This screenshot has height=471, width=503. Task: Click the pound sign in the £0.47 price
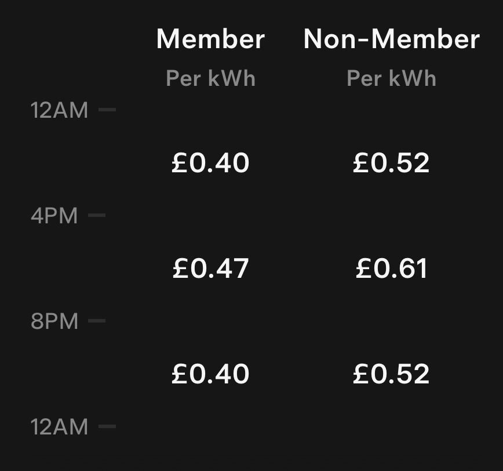tap(180, 269)
